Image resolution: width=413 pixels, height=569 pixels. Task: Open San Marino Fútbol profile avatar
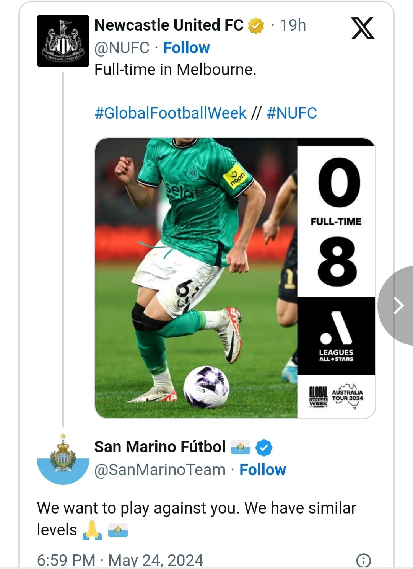pos(63,459)
